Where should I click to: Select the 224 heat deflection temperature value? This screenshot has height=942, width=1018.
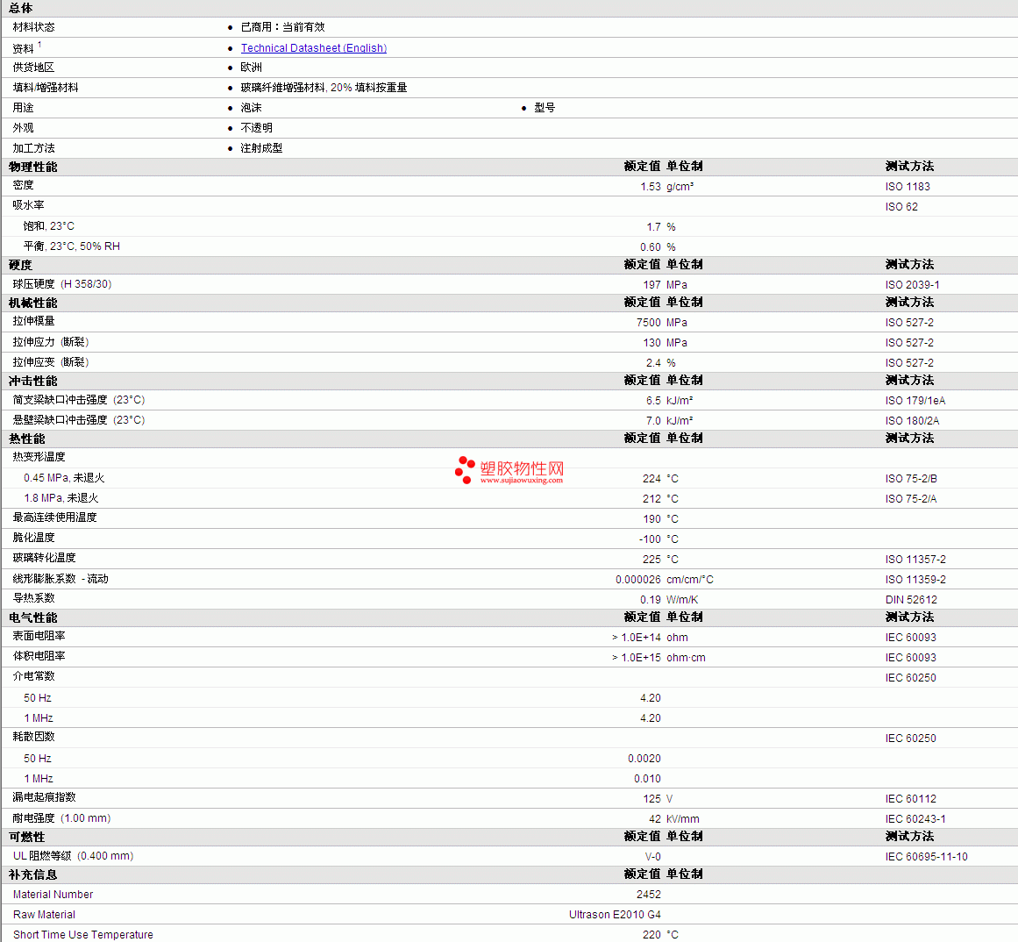651,479
